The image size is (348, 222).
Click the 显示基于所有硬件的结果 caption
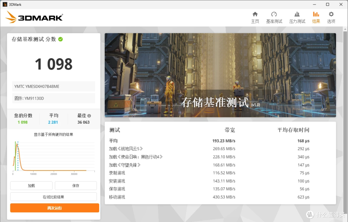[x=53, y=135]
